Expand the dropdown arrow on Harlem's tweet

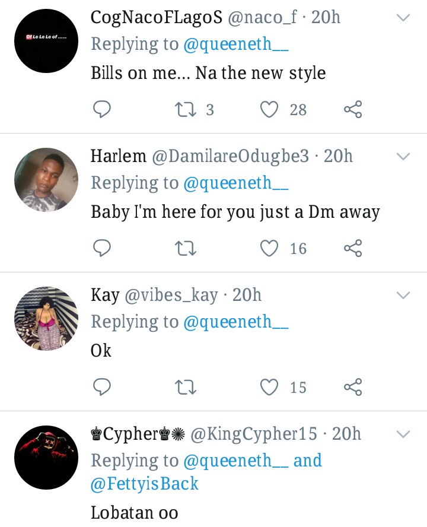403,157
